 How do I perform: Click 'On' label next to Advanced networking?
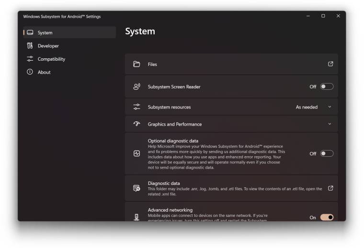click(x=313, y=217)
